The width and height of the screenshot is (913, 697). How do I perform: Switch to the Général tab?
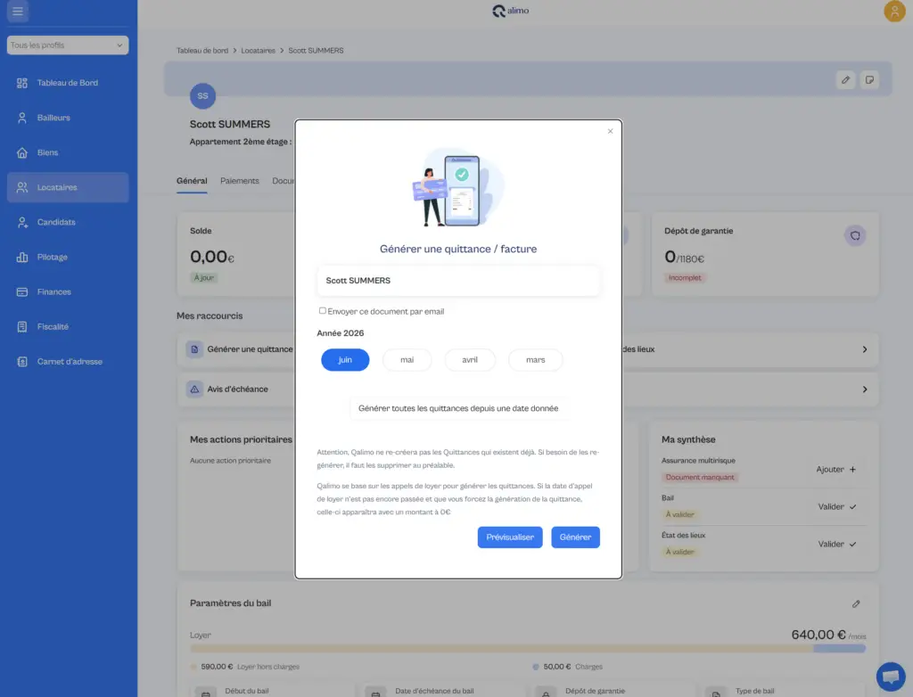(x=192, y=181)
